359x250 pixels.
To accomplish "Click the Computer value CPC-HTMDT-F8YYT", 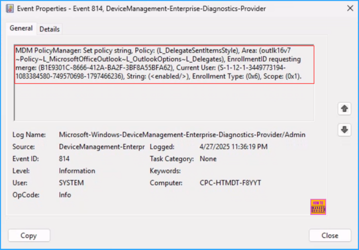I will (230, 183).
